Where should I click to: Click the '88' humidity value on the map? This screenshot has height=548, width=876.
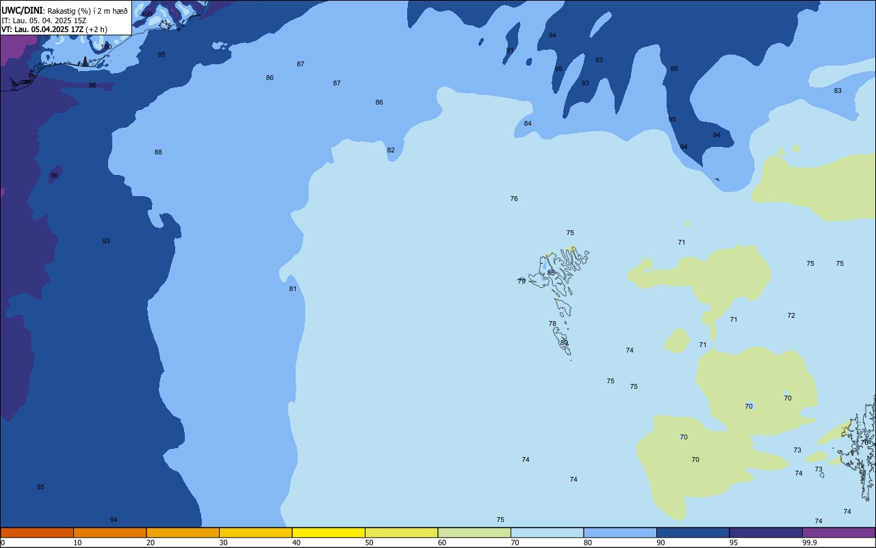(158, 152)
